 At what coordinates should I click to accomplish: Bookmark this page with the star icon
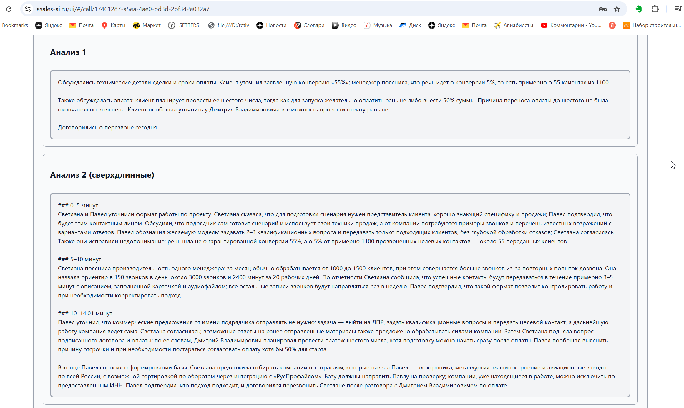pyautogui.click(x=617, y=9)
